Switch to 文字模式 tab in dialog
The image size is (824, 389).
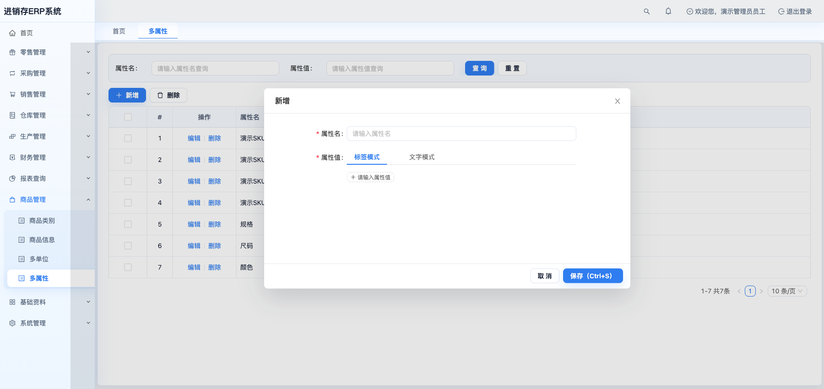click(x=422, y=157)
